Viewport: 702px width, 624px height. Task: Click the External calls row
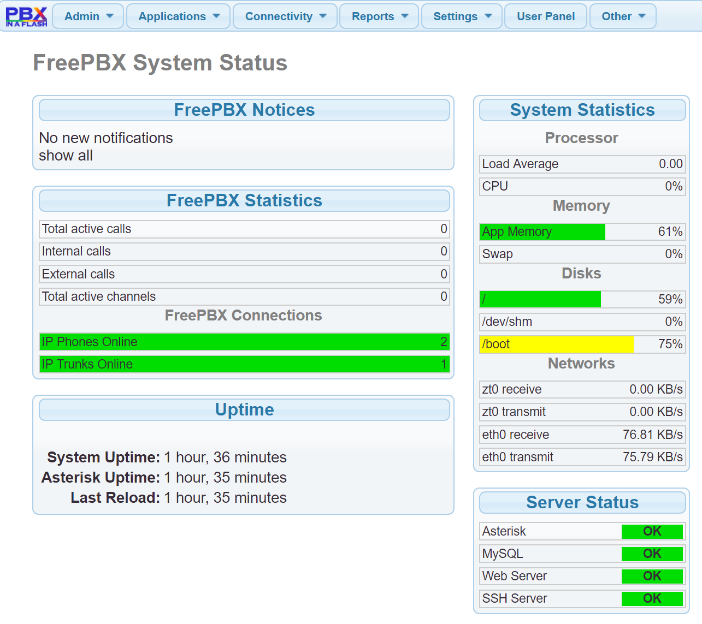[x=244, y=274]
